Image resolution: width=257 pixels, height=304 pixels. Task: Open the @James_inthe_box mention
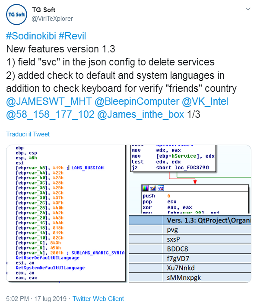tap(140, 114)
